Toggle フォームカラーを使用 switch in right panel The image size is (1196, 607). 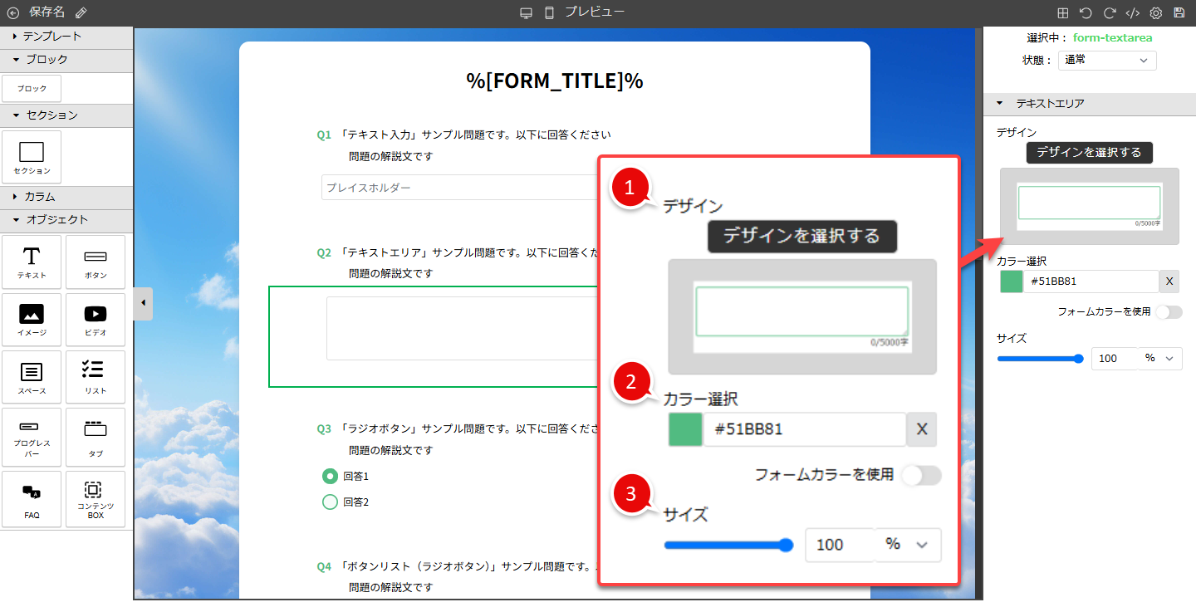(1169, 312)
